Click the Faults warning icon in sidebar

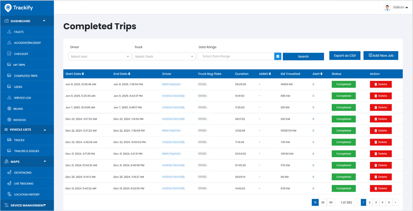pos(9,32)
